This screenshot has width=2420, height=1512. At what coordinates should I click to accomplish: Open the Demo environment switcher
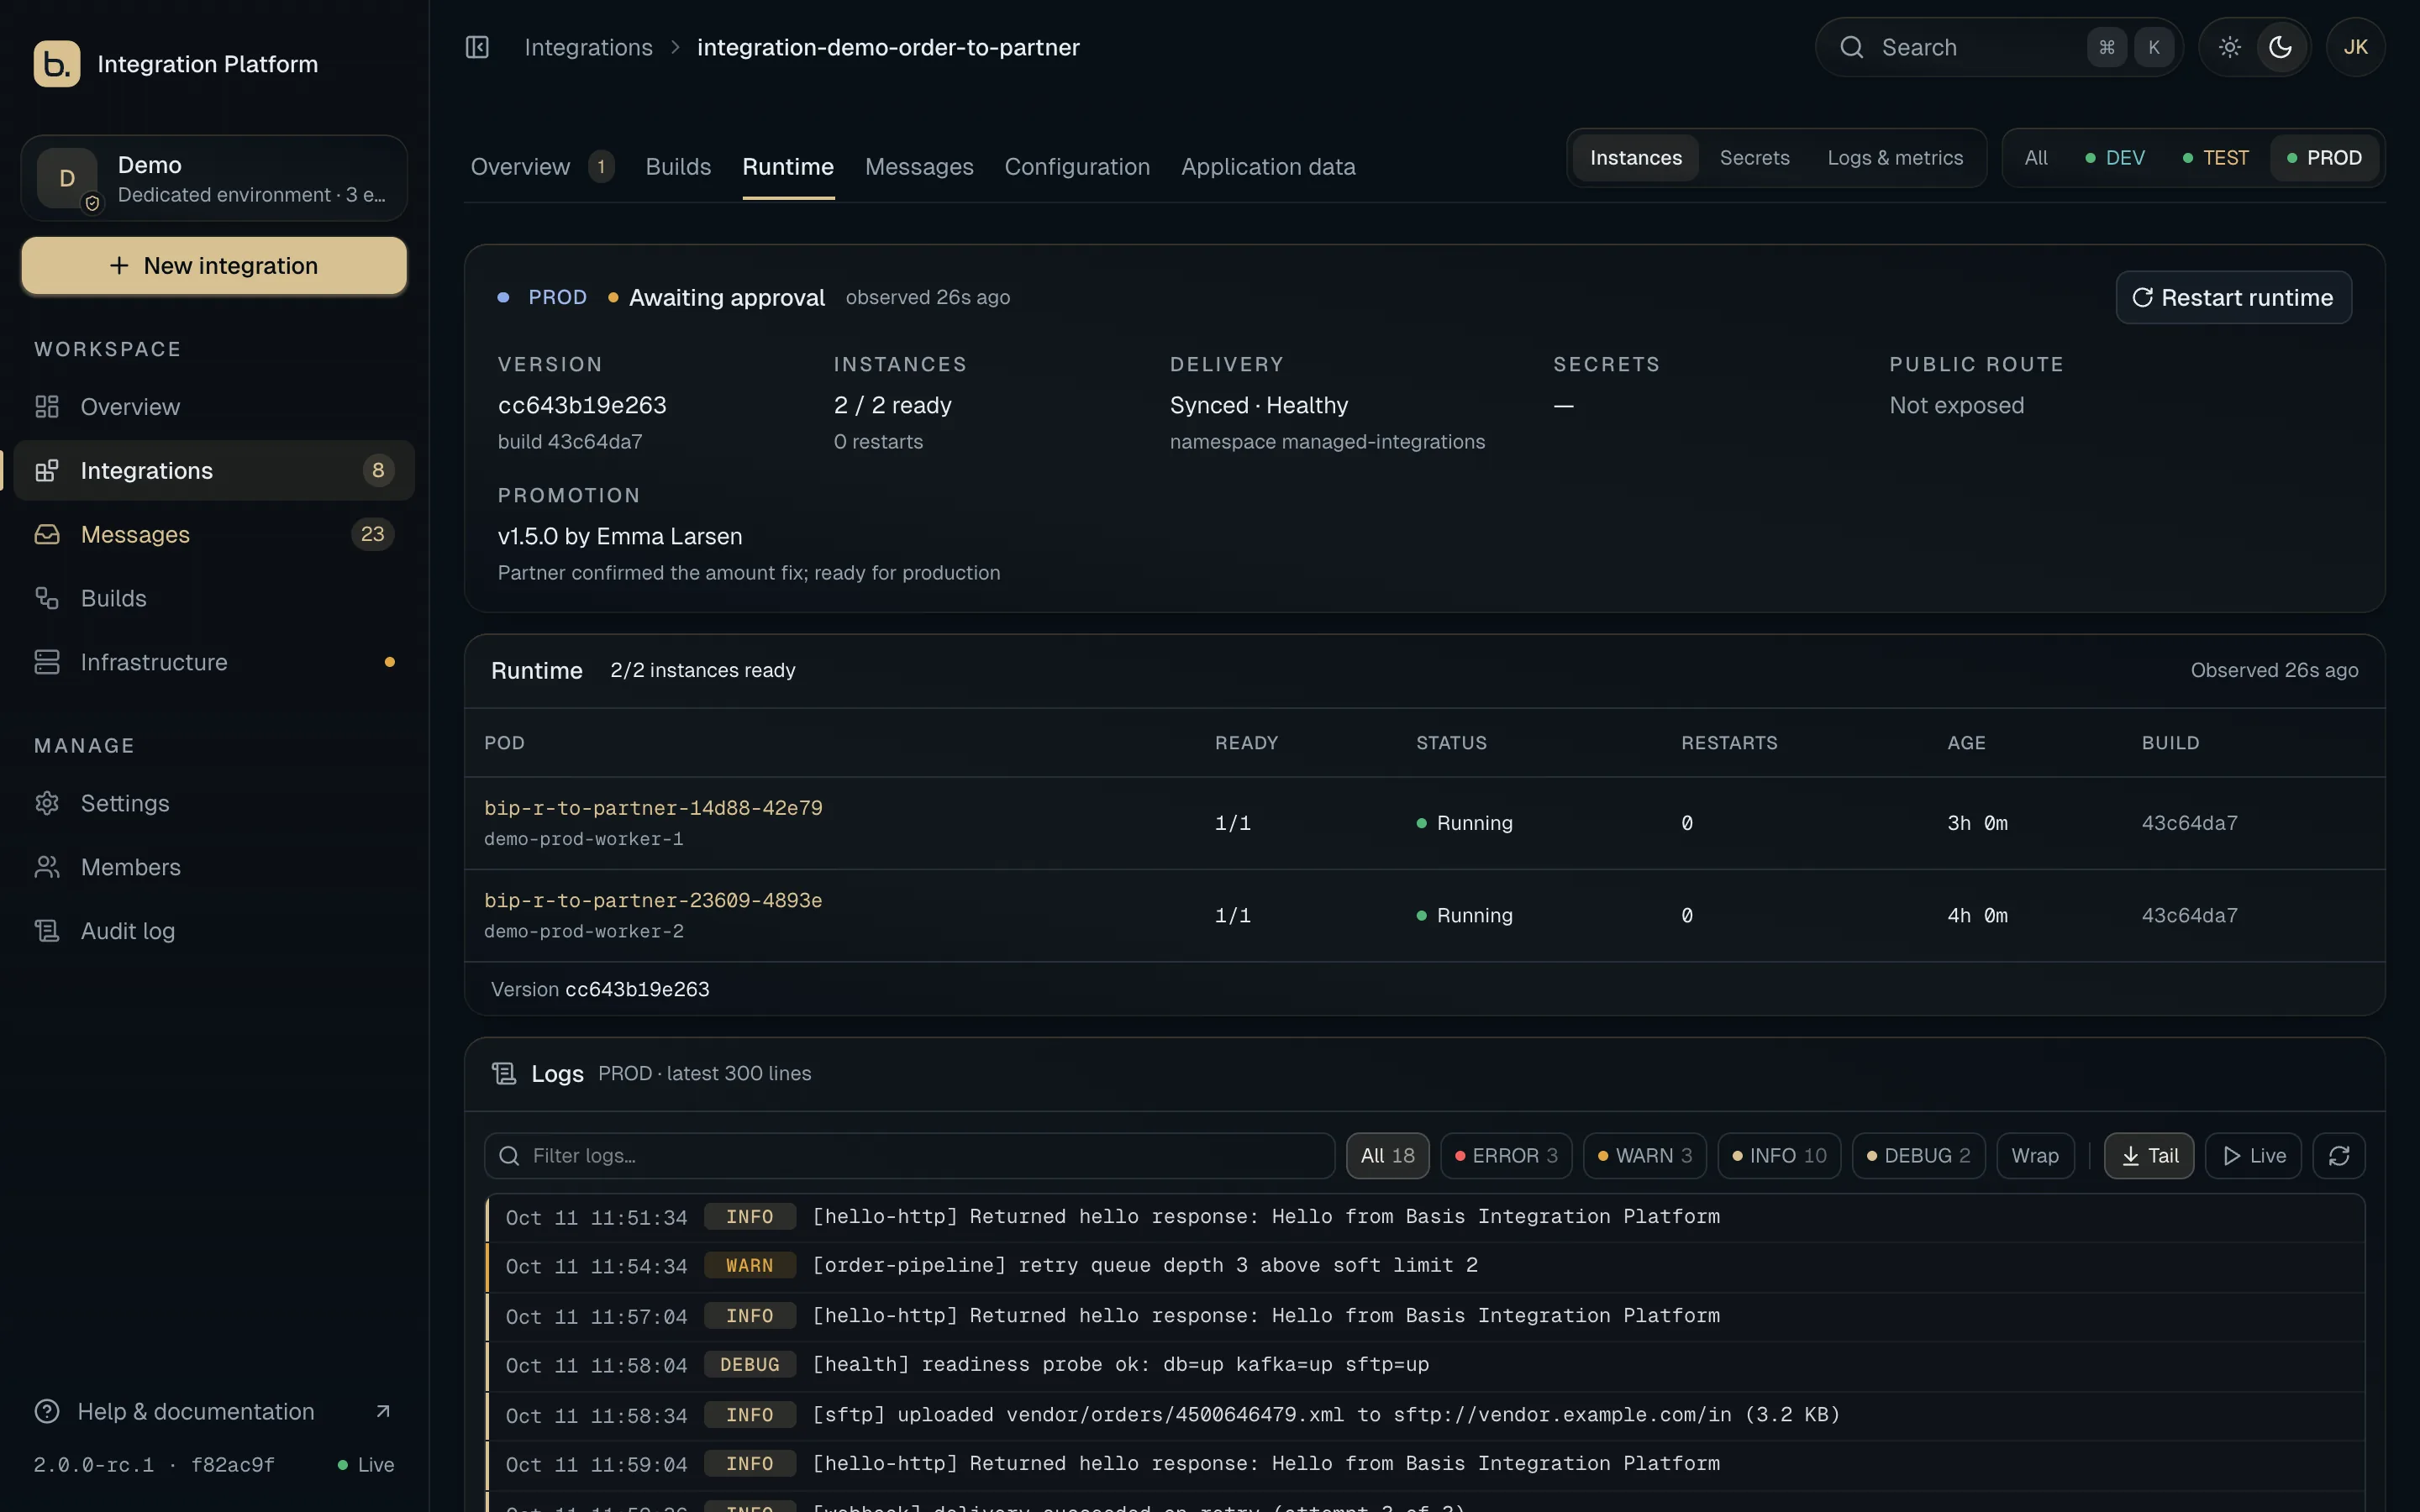click(x=214, y=178)
